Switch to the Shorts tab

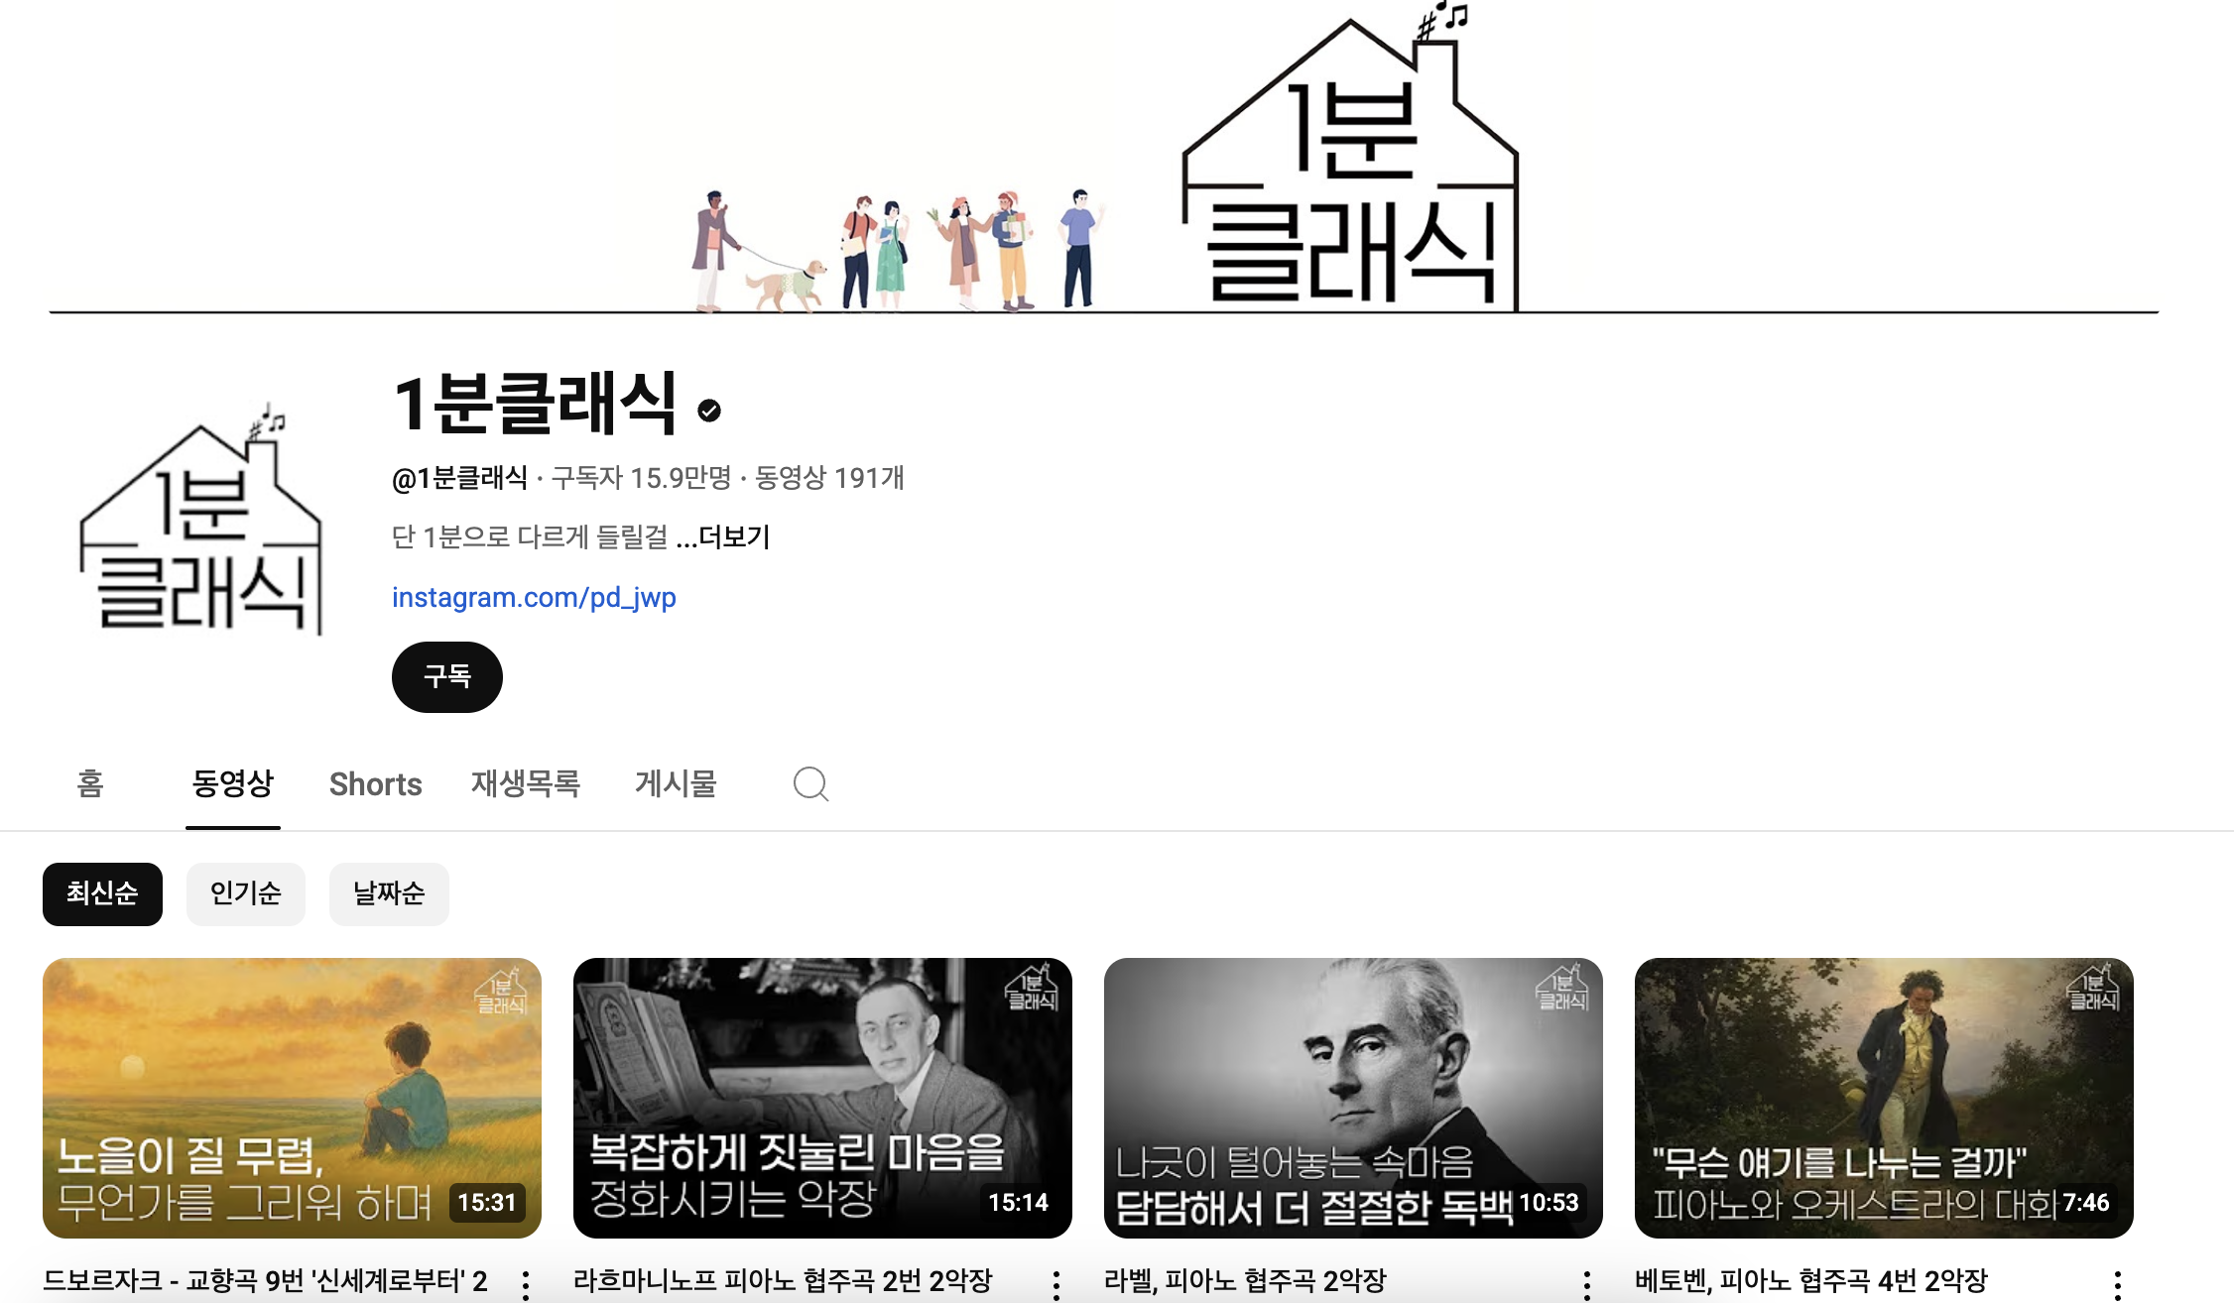[376, 784]
